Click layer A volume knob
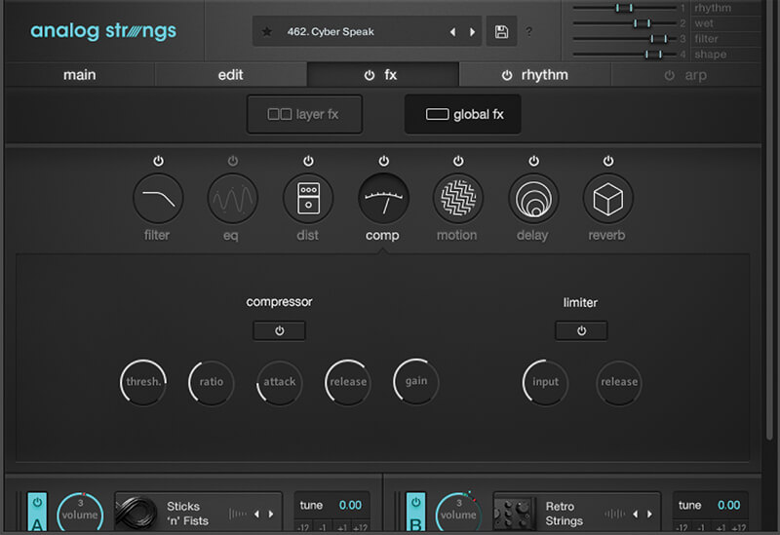This screenshot has height=535, width=780. coord(80,514)
